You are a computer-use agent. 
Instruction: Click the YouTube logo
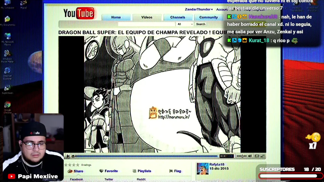point(79,13)
